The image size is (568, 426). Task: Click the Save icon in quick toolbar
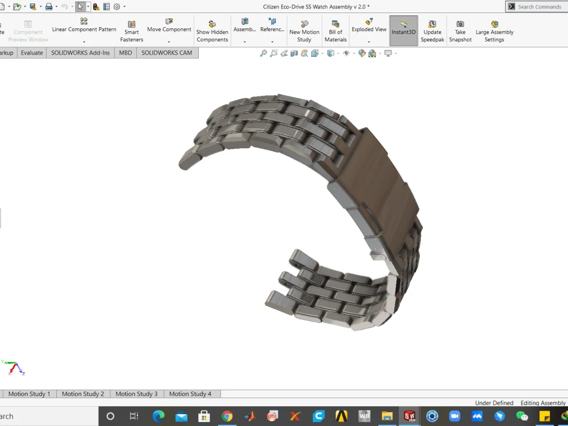33,6
